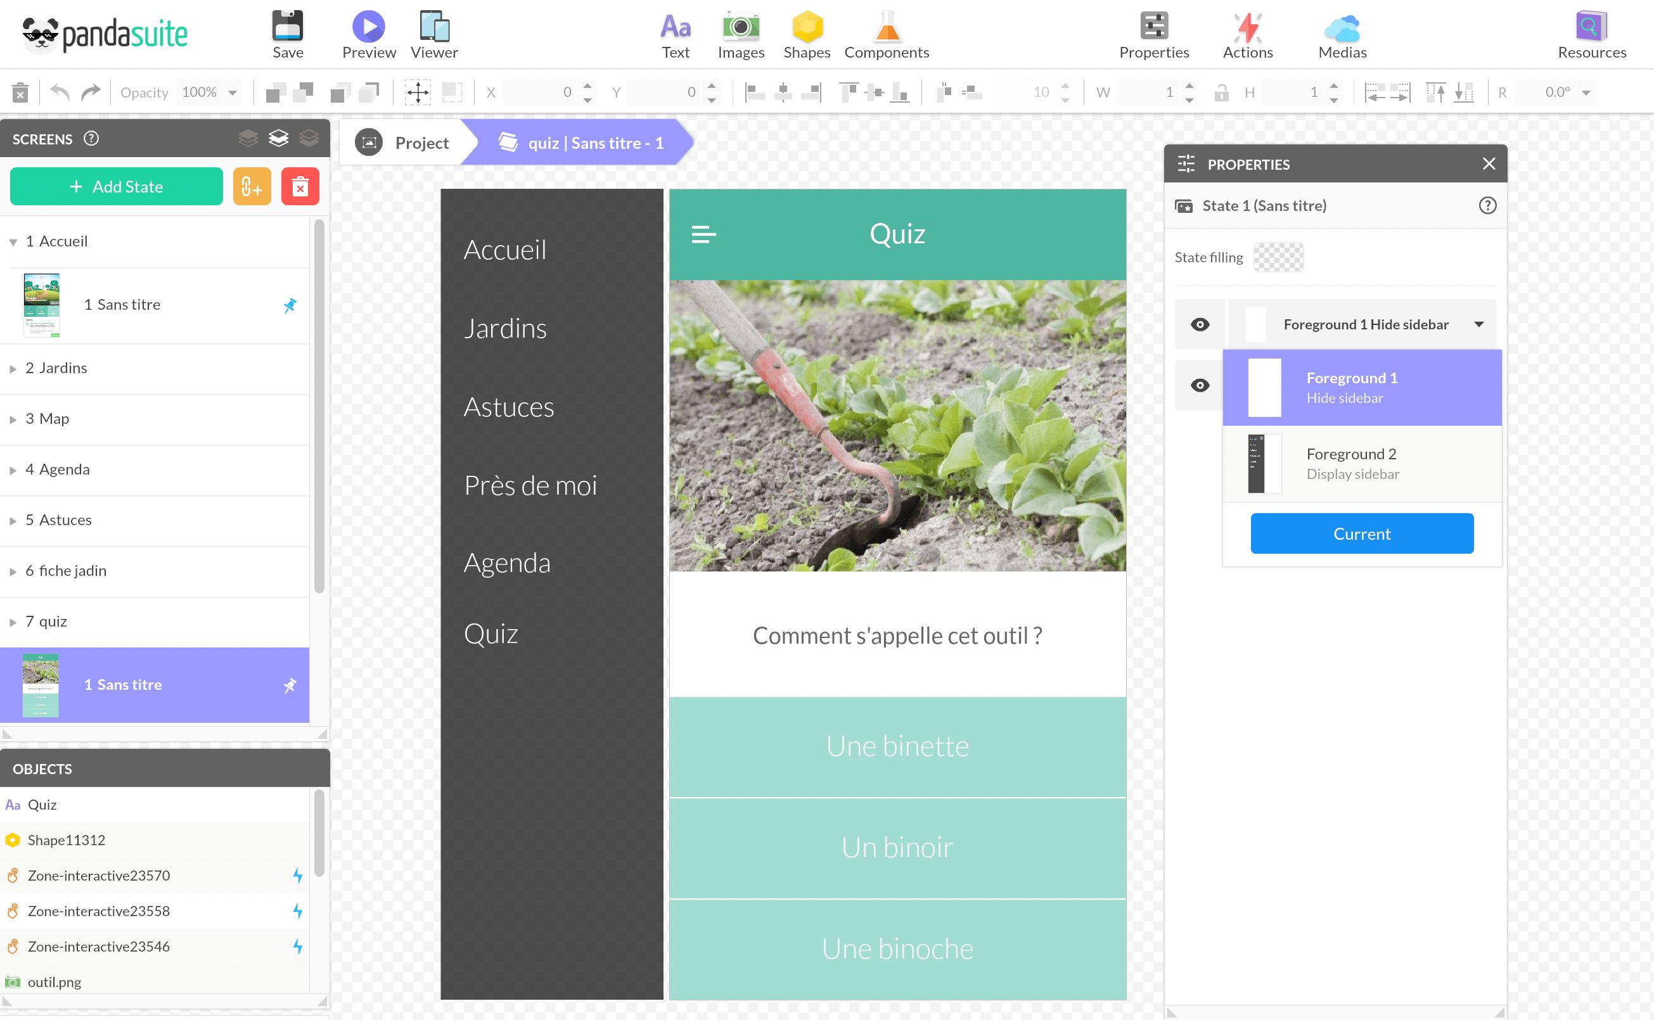
Task: Click the red delete state button
Action: 300,187
